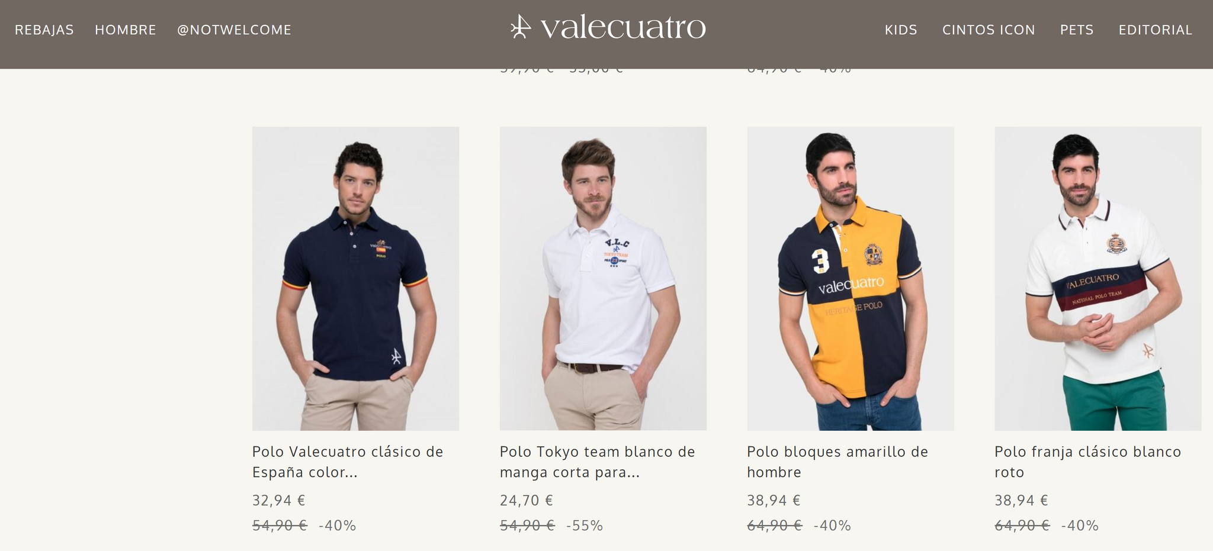The width and height of the screenshot is (1213, 551).
Task: Click the valecuatro wordmark in header
Action: 623,27
